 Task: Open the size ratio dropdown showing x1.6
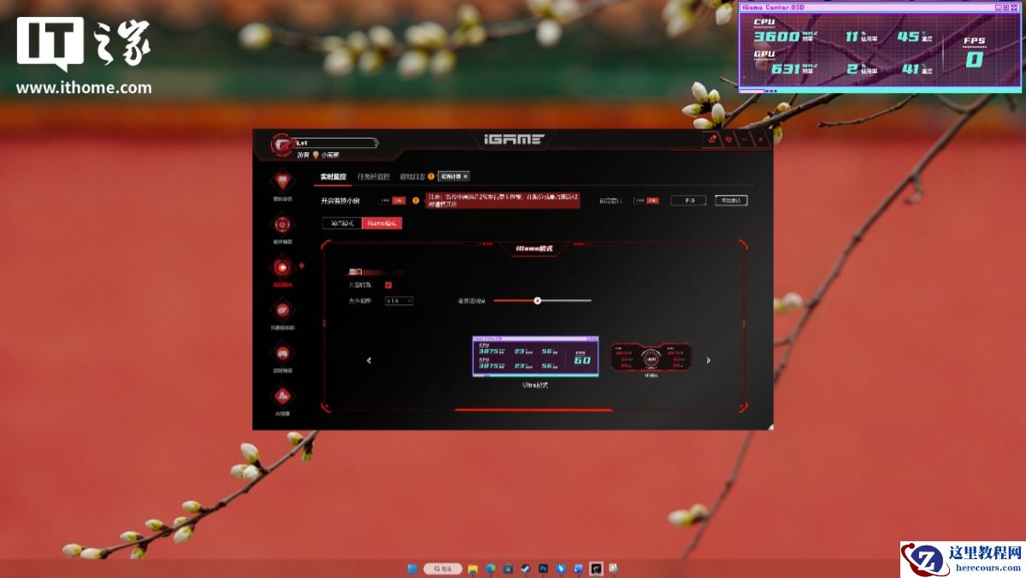coord(399,301)
